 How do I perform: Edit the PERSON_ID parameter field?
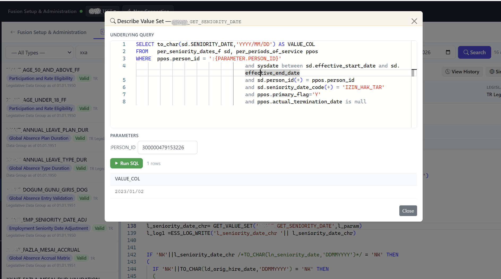(x=168, y=147)
